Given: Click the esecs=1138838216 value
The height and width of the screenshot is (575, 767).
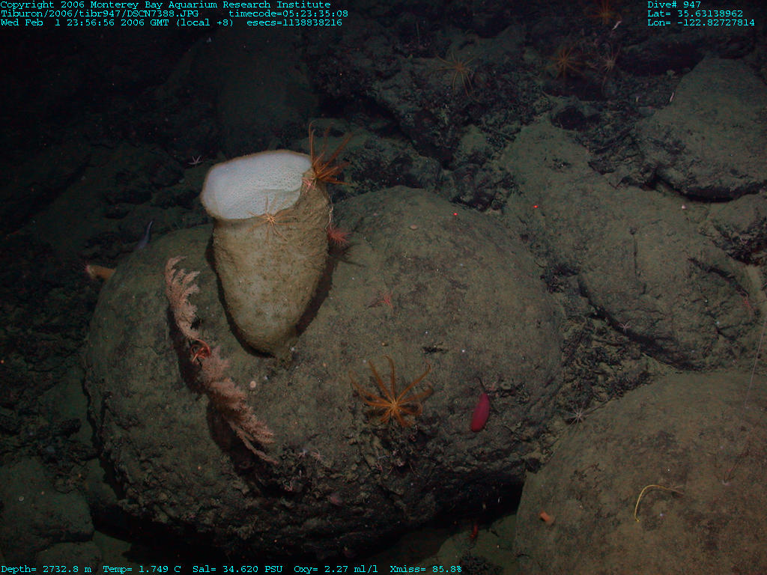Looking at the screenshot, I should 294,22.
